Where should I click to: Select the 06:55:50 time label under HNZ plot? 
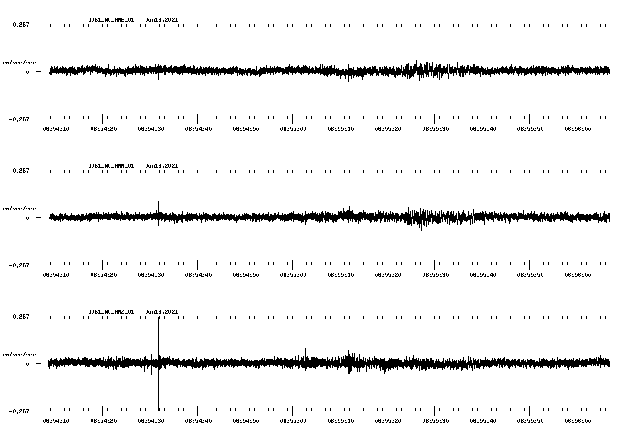coord(530,420)
